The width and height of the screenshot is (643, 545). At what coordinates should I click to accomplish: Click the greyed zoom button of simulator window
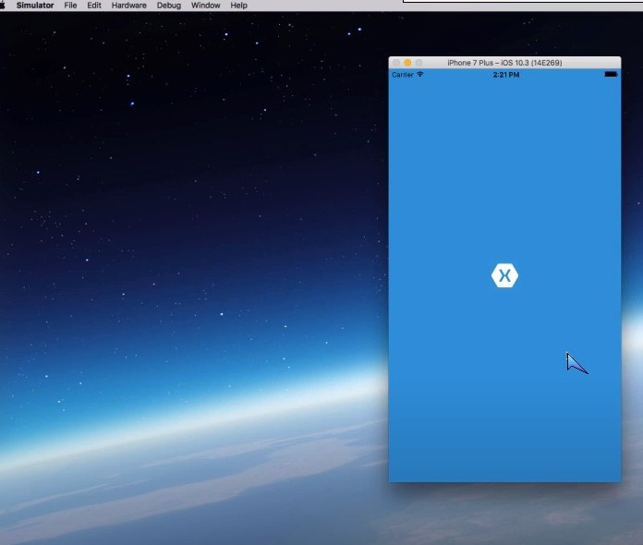(419, 63)
